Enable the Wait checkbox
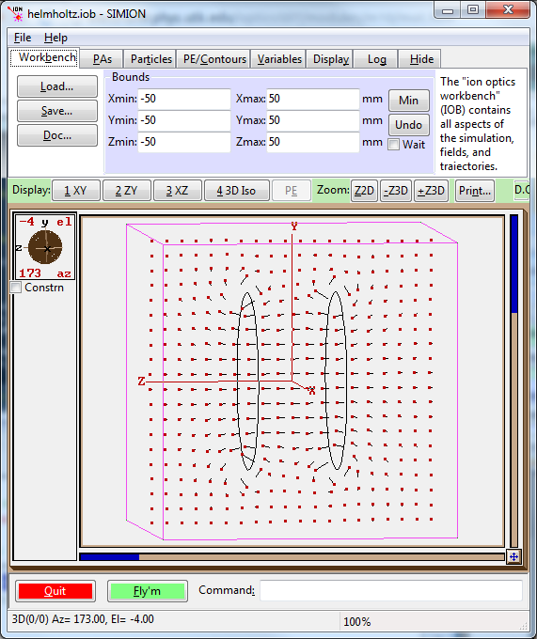537x639 pixels. point(393,145)
